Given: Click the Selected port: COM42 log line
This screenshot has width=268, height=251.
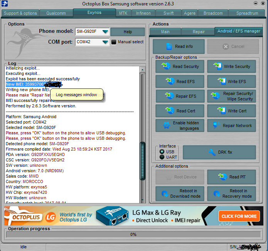Looking at the screenshot, I should (x=26, y=122).
